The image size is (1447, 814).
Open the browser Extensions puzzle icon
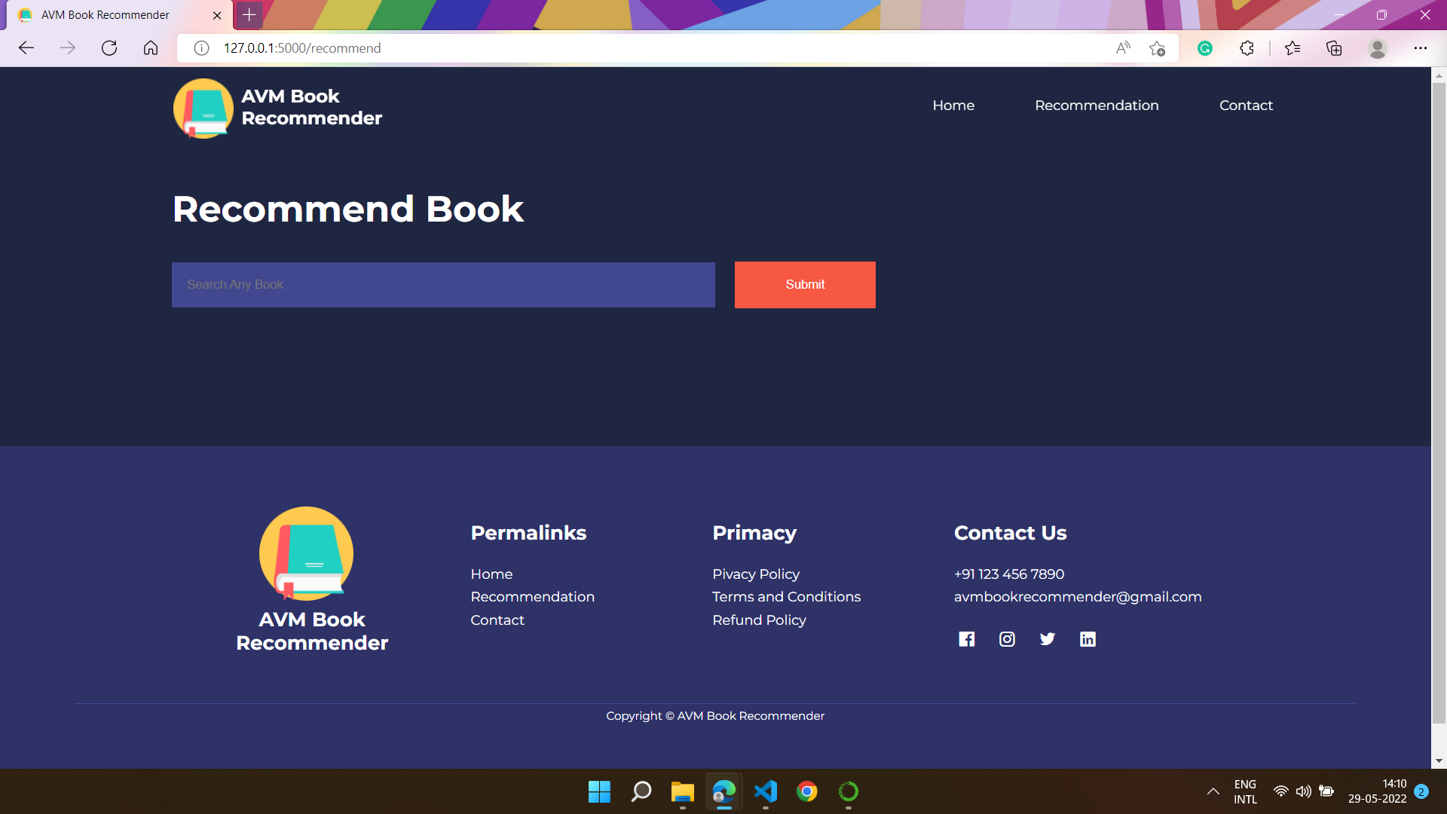pyautogui.click(x=1247, y=48)
